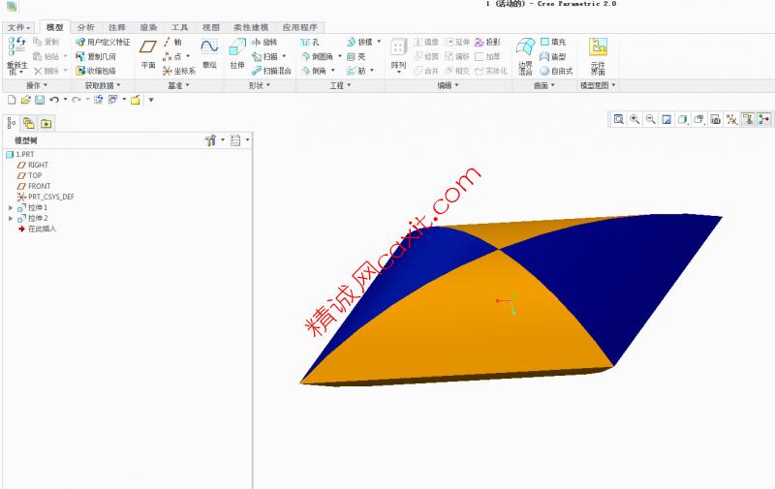Click the 坐标系 coordinate system tool

coord(179,71)
